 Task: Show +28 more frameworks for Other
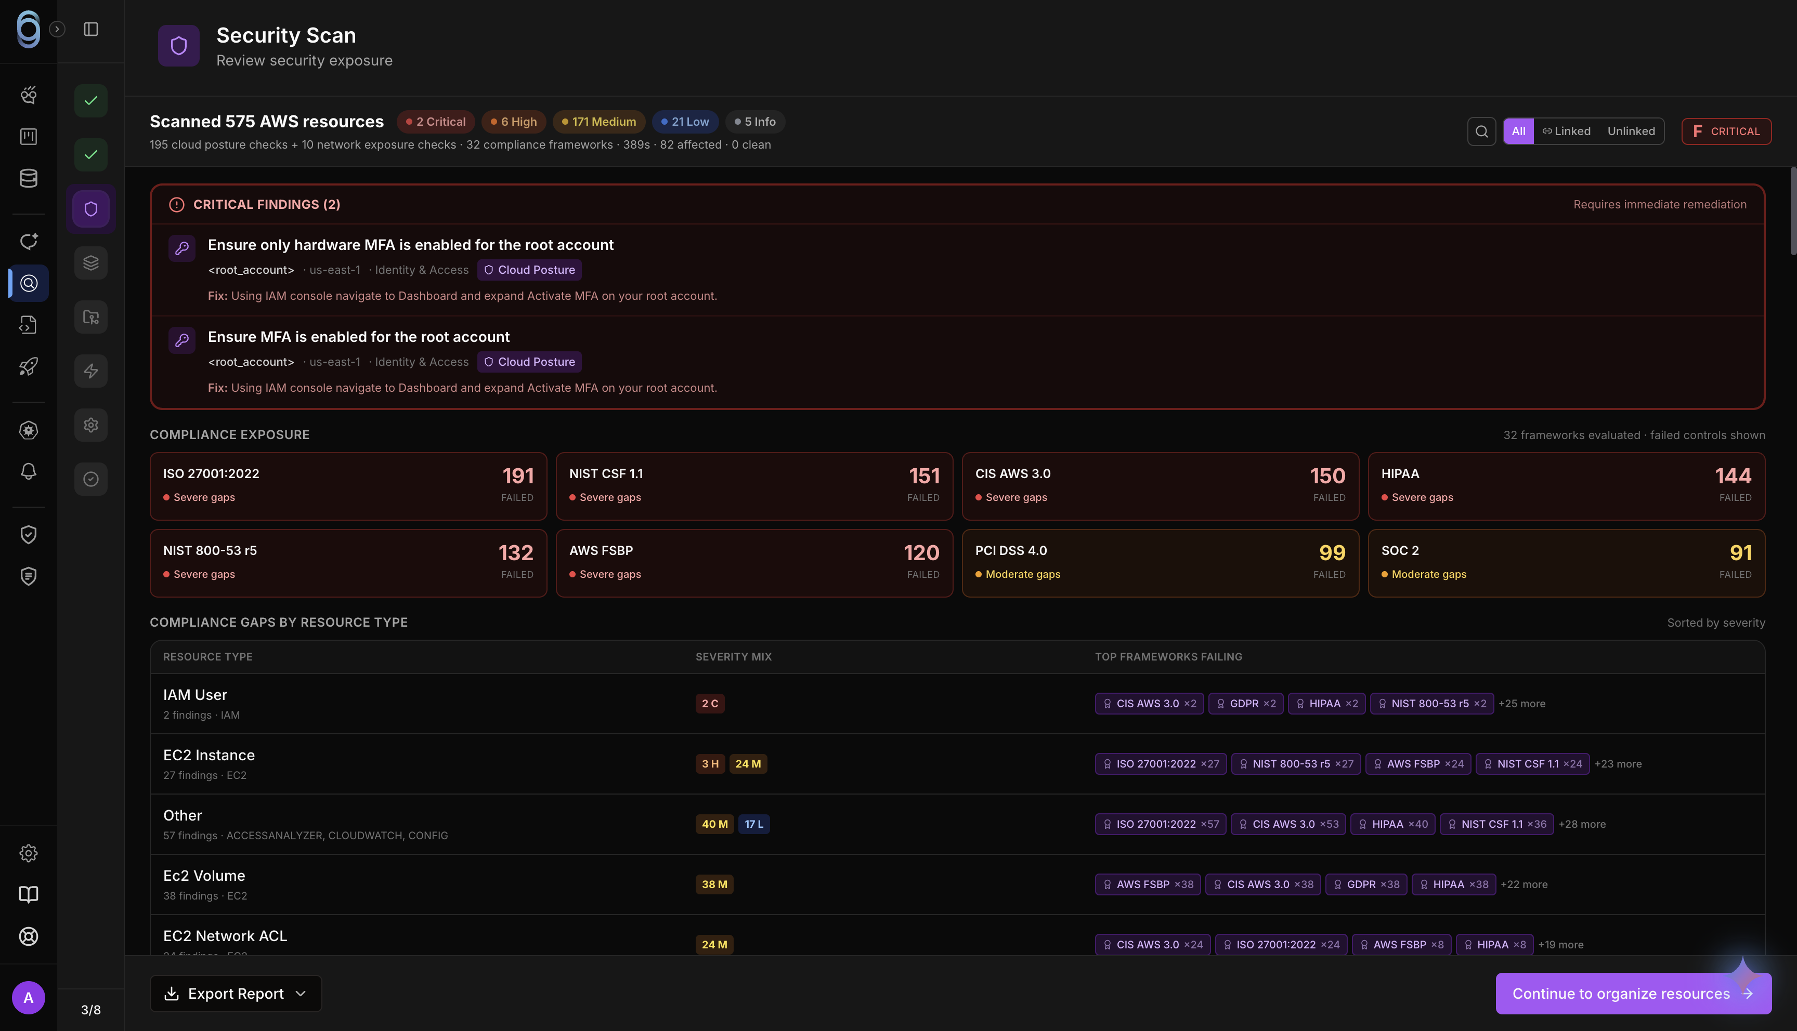point(1582,824)
